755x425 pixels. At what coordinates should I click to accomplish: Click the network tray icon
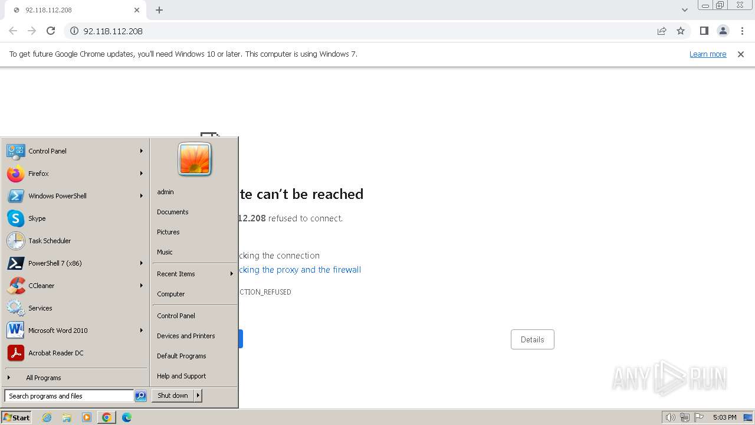coord(685,417)
